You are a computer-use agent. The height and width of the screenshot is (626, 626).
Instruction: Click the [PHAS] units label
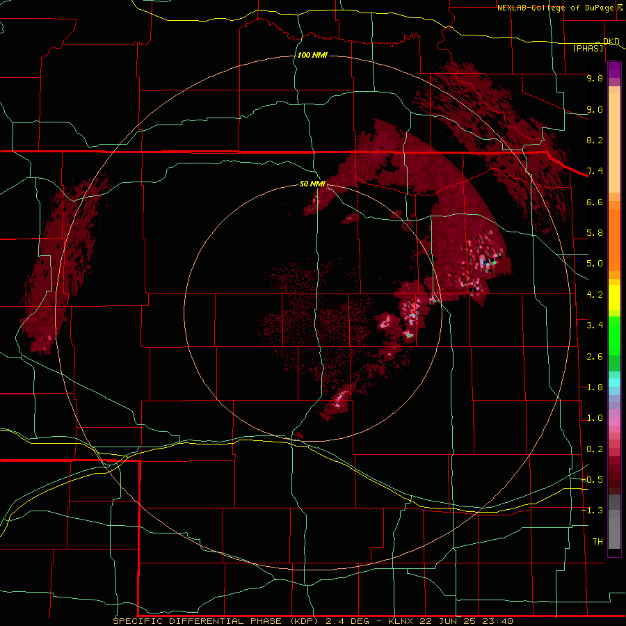pyautogui.click(x=588, y=48)
